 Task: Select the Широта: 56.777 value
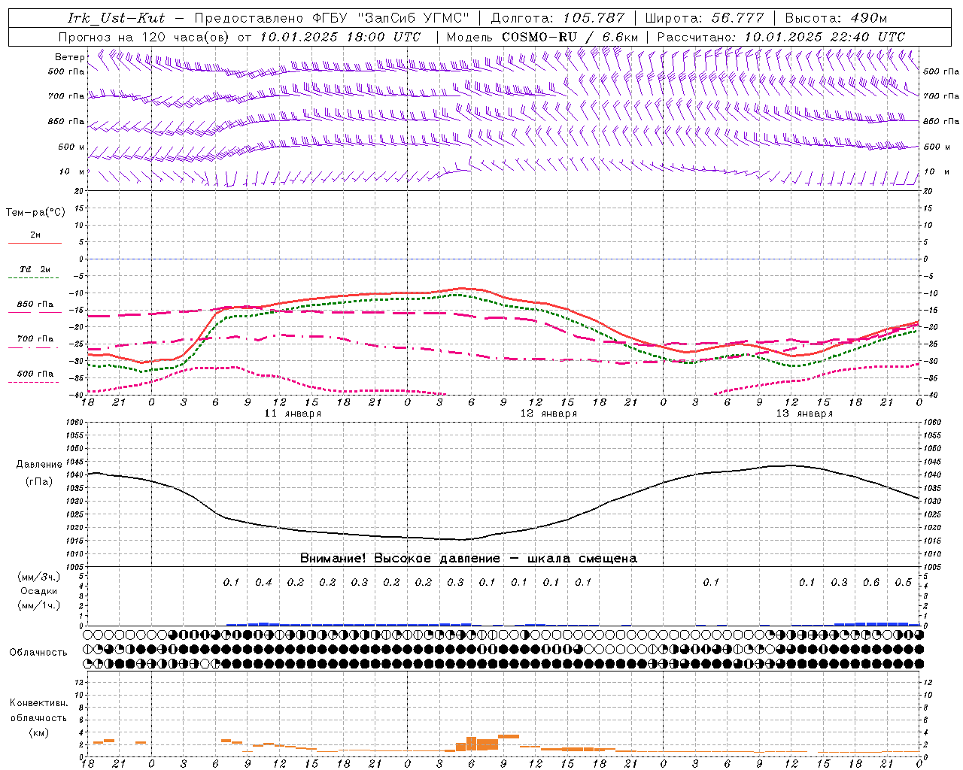click(x=704, y=18)
